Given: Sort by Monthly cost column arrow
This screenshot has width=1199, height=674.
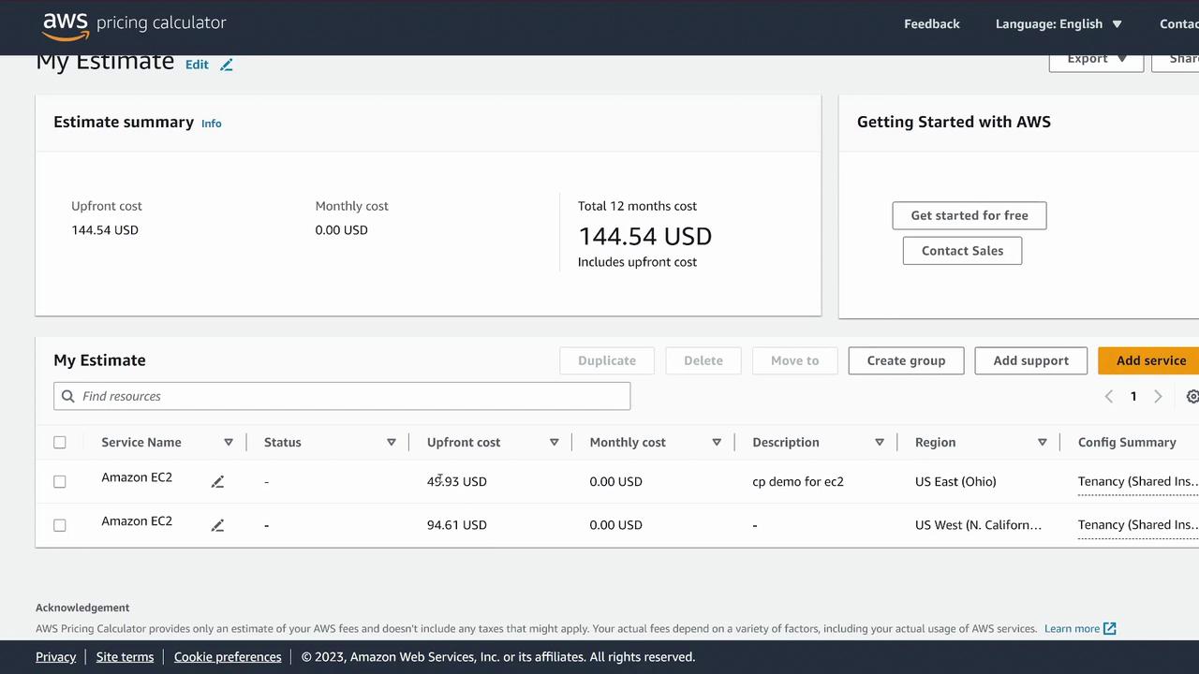Looking at the screenshot, I should point(717,442).
